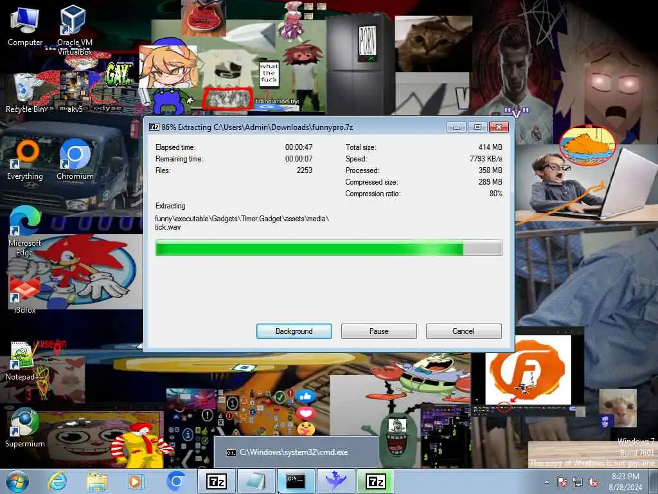Image resolution: width=658 pixels, height=494 pixels.
Task: Cancel the funnypro.7z extraction
Action: click(x=463, y=331)
